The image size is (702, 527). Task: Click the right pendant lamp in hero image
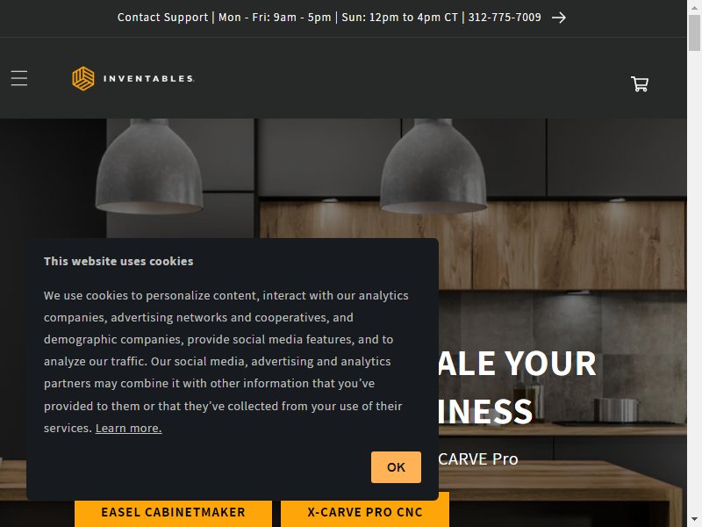pos(433,167)
